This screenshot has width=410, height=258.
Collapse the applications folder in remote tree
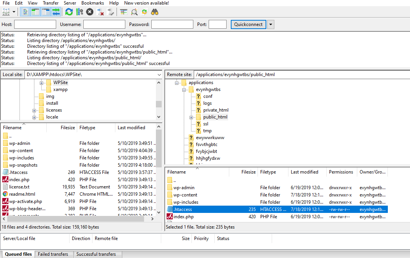[177, 83]
